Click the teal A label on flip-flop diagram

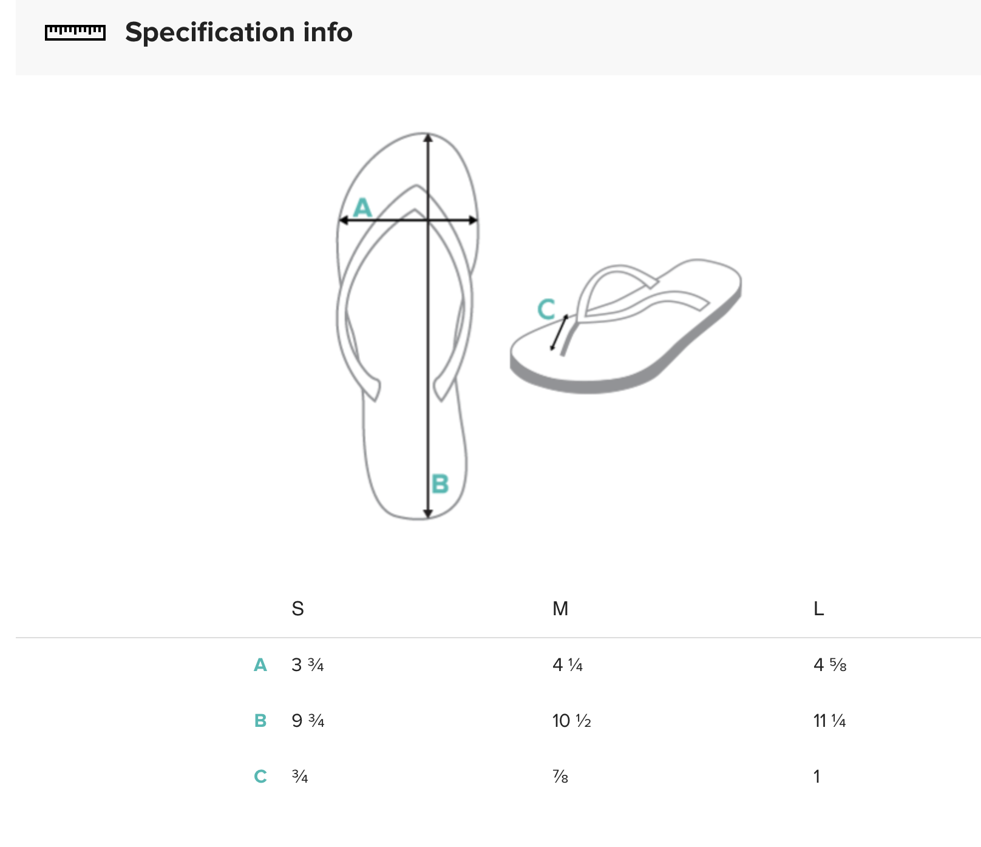click(362, 208)
